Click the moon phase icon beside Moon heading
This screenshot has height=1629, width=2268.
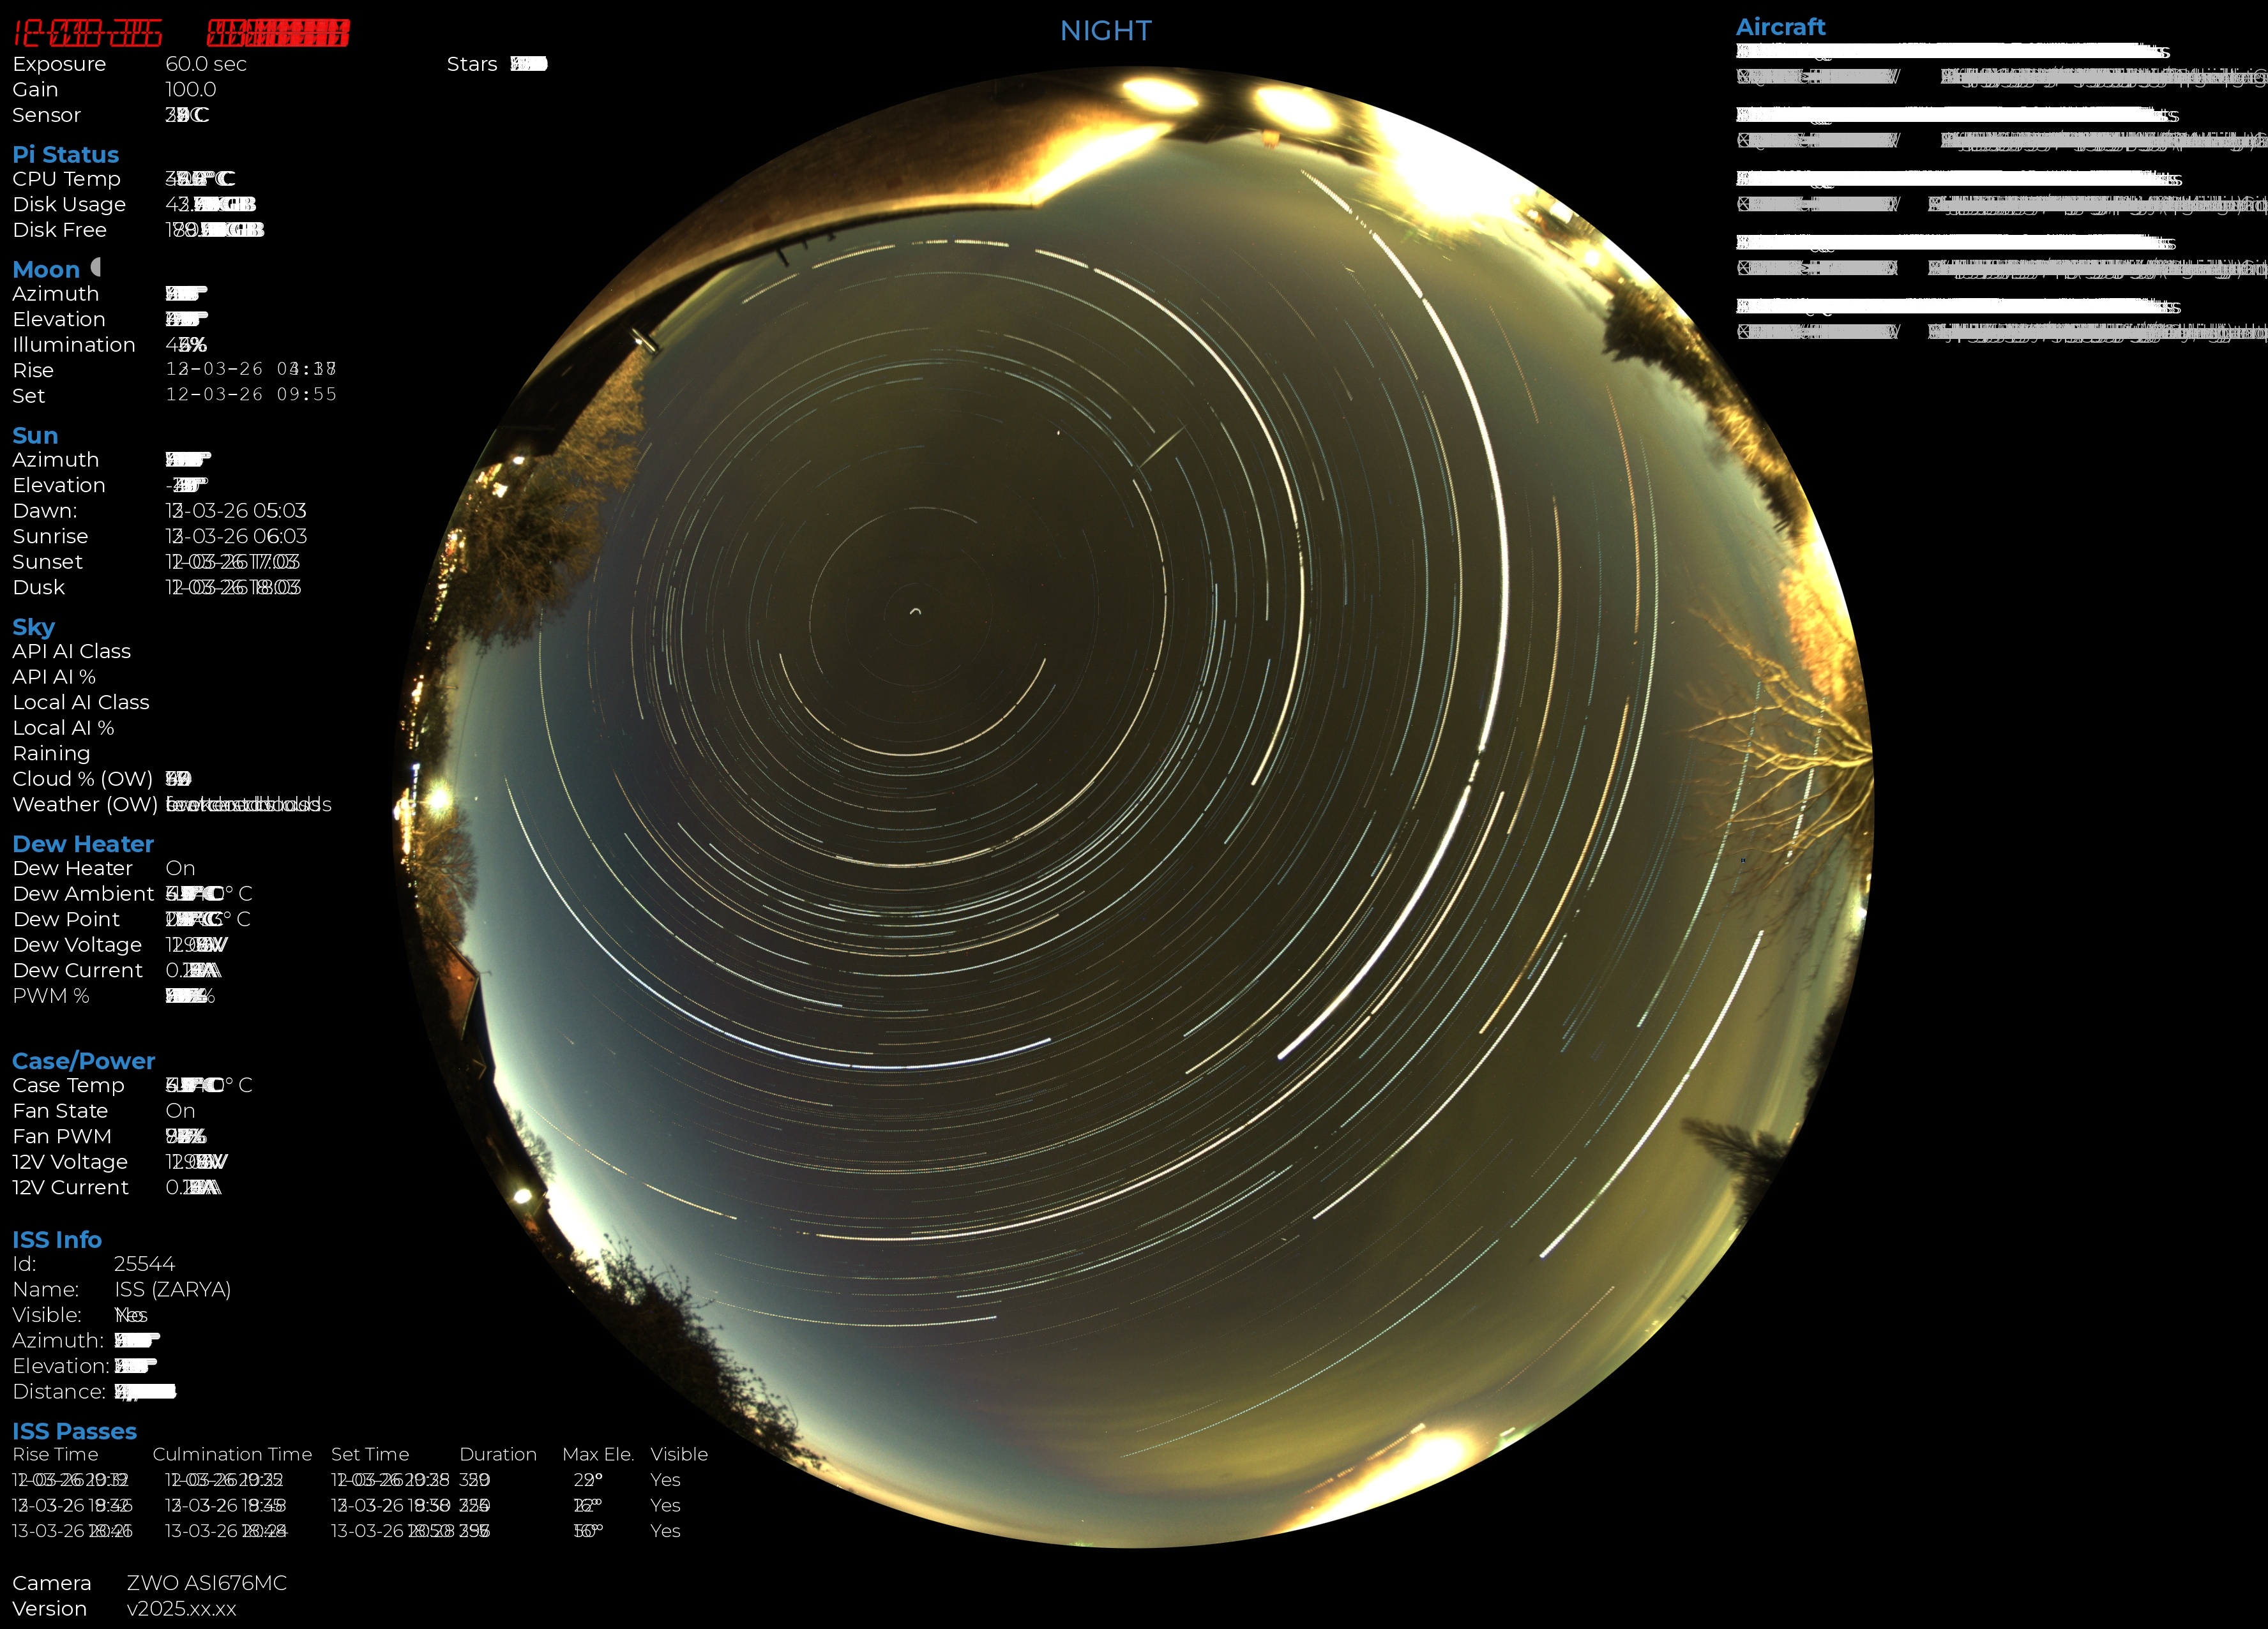point(96,267)
